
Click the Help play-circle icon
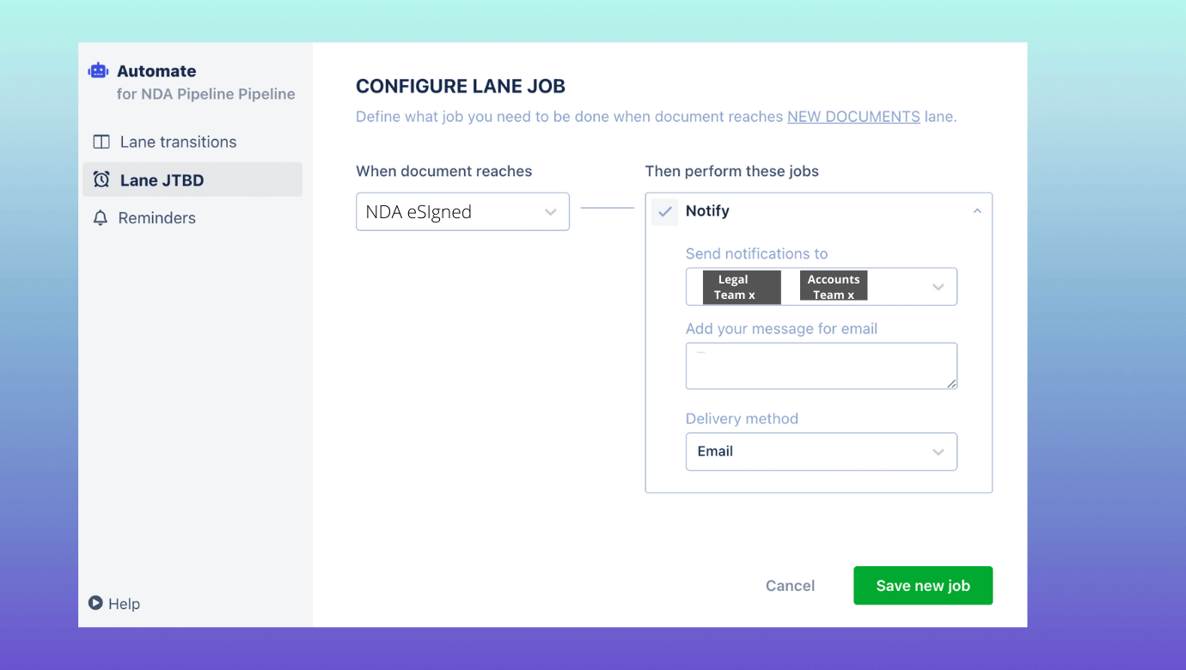[95, 603]
